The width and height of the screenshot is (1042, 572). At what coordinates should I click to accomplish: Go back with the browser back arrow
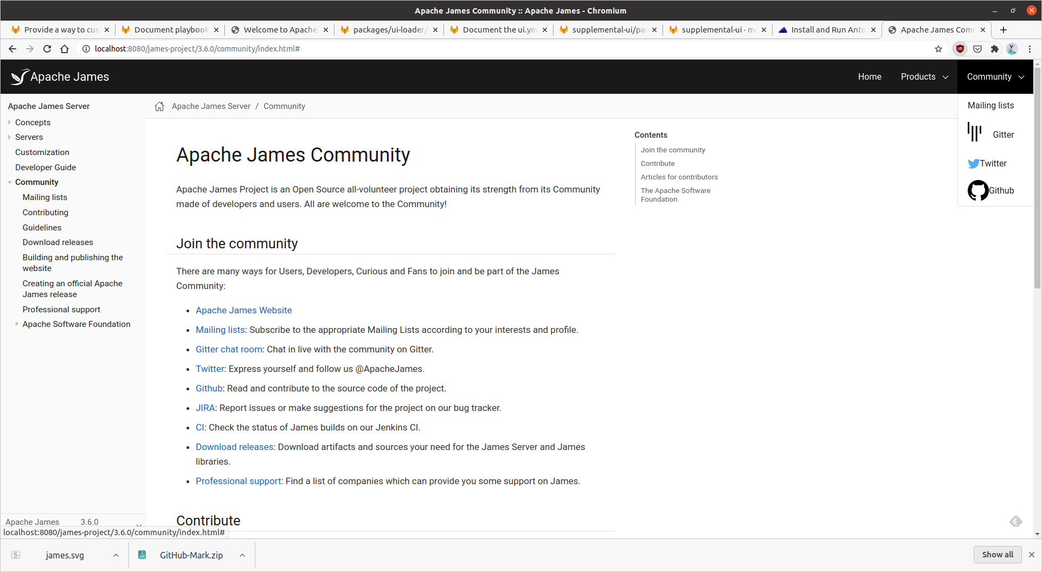[x=12, y=49]
